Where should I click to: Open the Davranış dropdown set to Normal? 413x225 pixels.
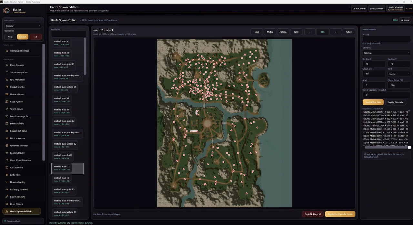pos(387,53)
